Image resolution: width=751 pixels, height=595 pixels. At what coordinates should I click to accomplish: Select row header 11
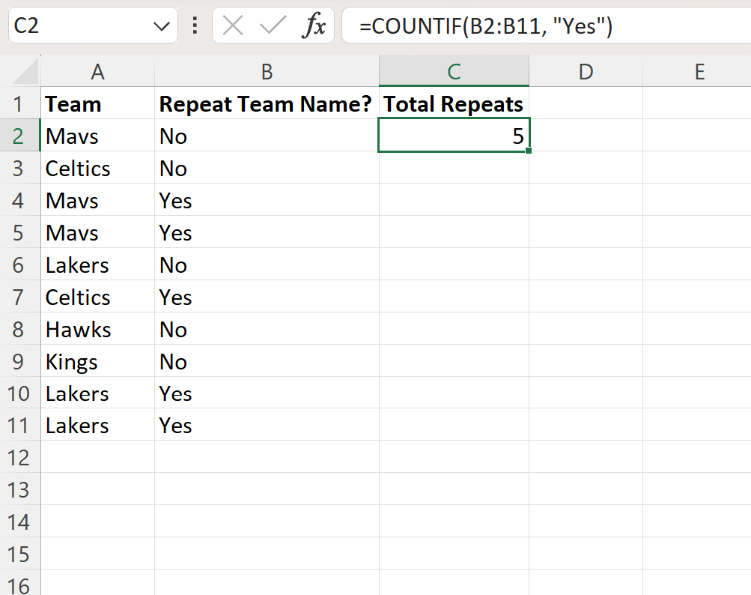20,425
